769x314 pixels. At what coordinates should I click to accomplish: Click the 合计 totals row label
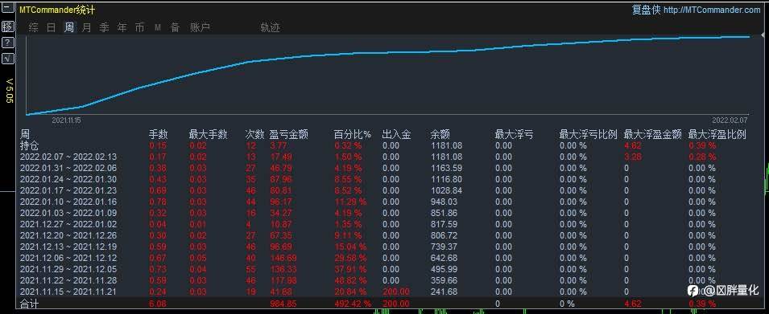pyautogui.click(x=30, y=304)
